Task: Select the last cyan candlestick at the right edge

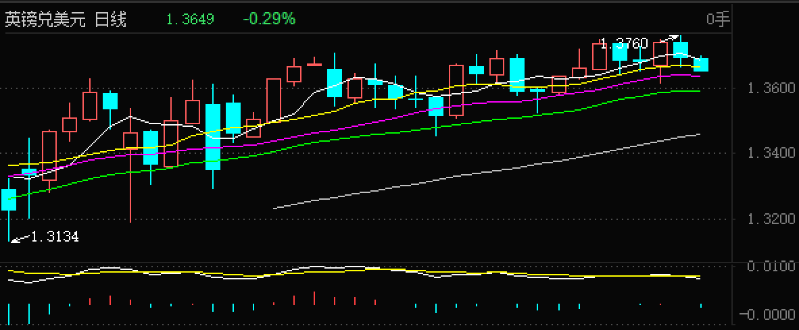Action: tap(701, 64)
